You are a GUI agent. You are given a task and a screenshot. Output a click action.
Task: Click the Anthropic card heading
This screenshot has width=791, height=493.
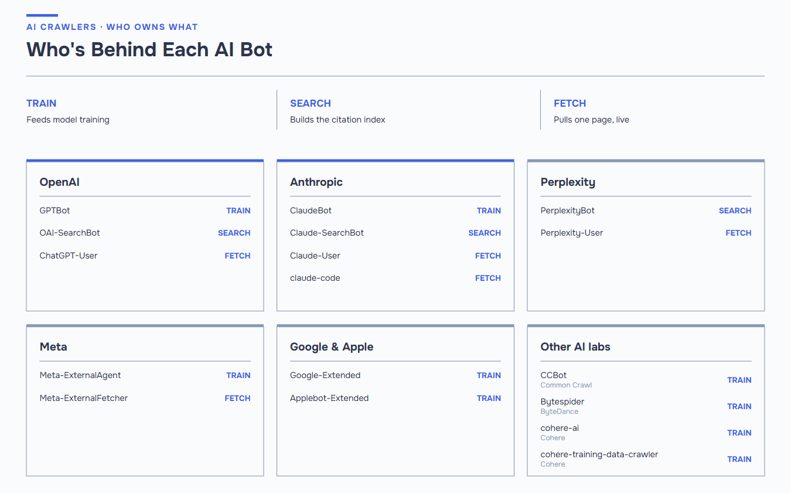tap(316, 182)
